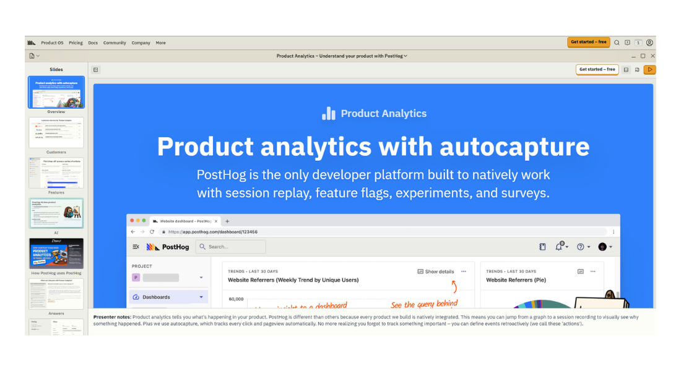Click Show details on Website Referrers trend
Image resolution: width=681 pixels, height=371 pixels.
click(436, 271)
